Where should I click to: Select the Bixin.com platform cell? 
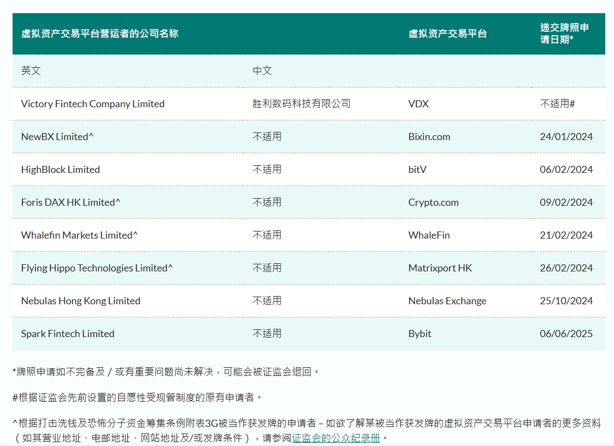tap(429, 137)
